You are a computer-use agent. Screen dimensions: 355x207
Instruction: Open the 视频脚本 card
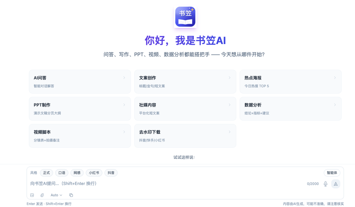80,136
